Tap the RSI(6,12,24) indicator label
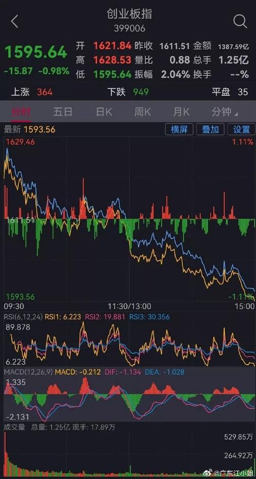The image size is (256, 479). coord(23,317)
